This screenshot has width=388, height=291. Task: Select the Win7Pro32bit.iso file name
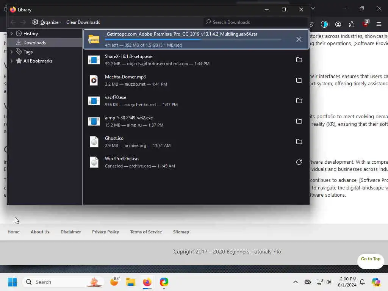point(122,159)
